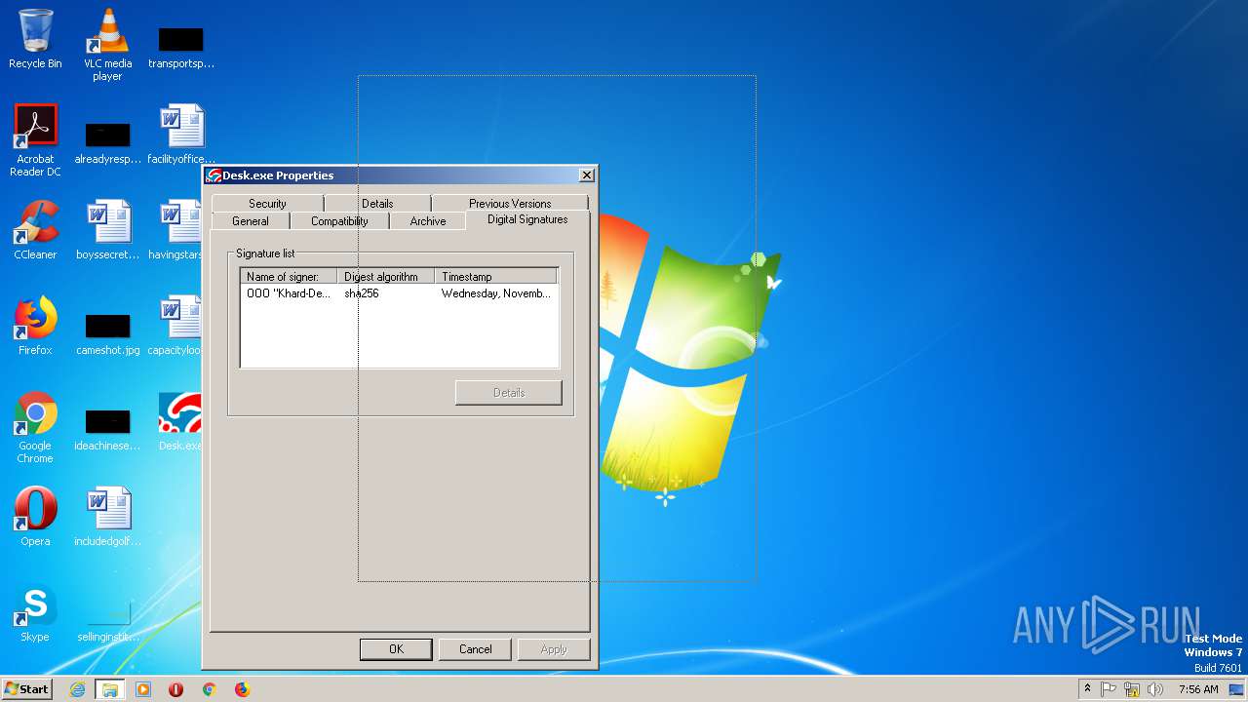Click the Wednesday, Novemb... timestamp cell
Screen dimensions: 1248x702
[x=496, y=293]
